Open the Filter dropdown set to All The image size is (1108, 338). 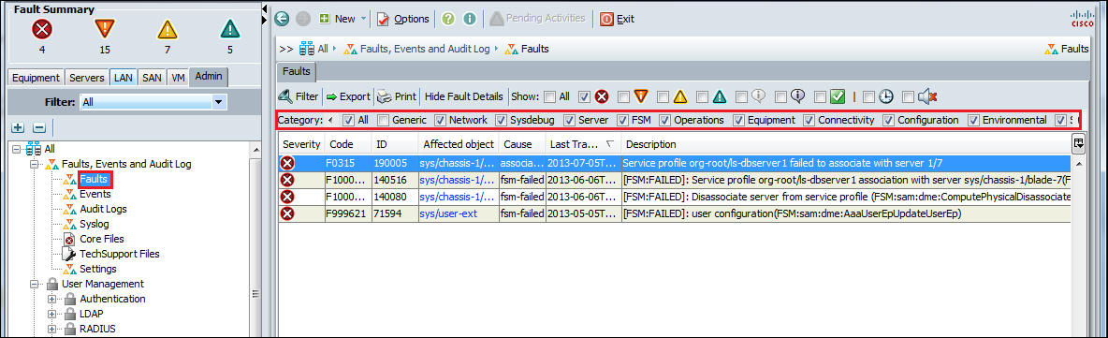pos(152,103)
